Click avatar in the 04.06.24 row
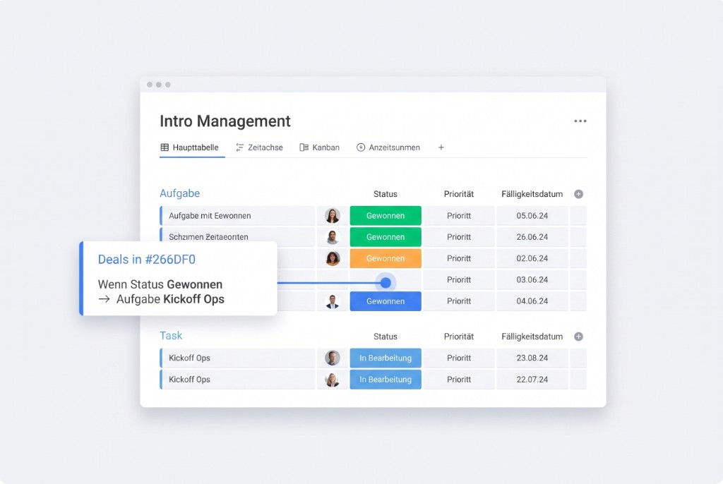Viewport: 723px width, 484px height. (332, 301)
